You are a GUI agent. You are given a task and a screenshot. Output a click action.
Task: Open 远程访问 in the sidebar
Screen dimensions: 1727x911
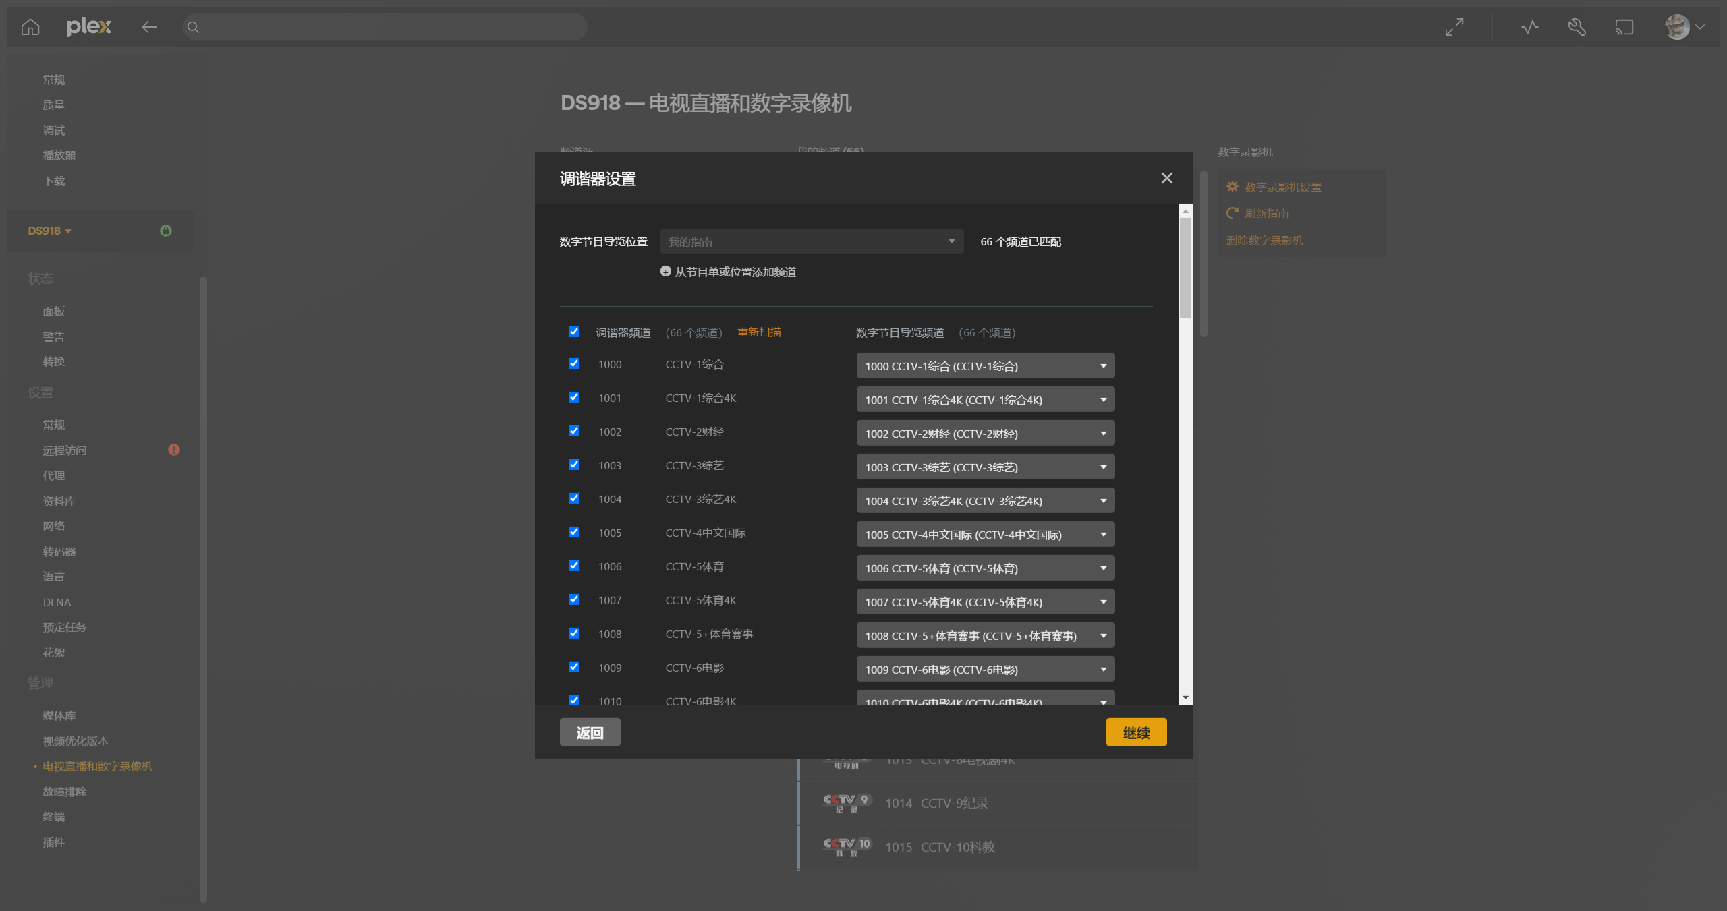pos(65,450)
